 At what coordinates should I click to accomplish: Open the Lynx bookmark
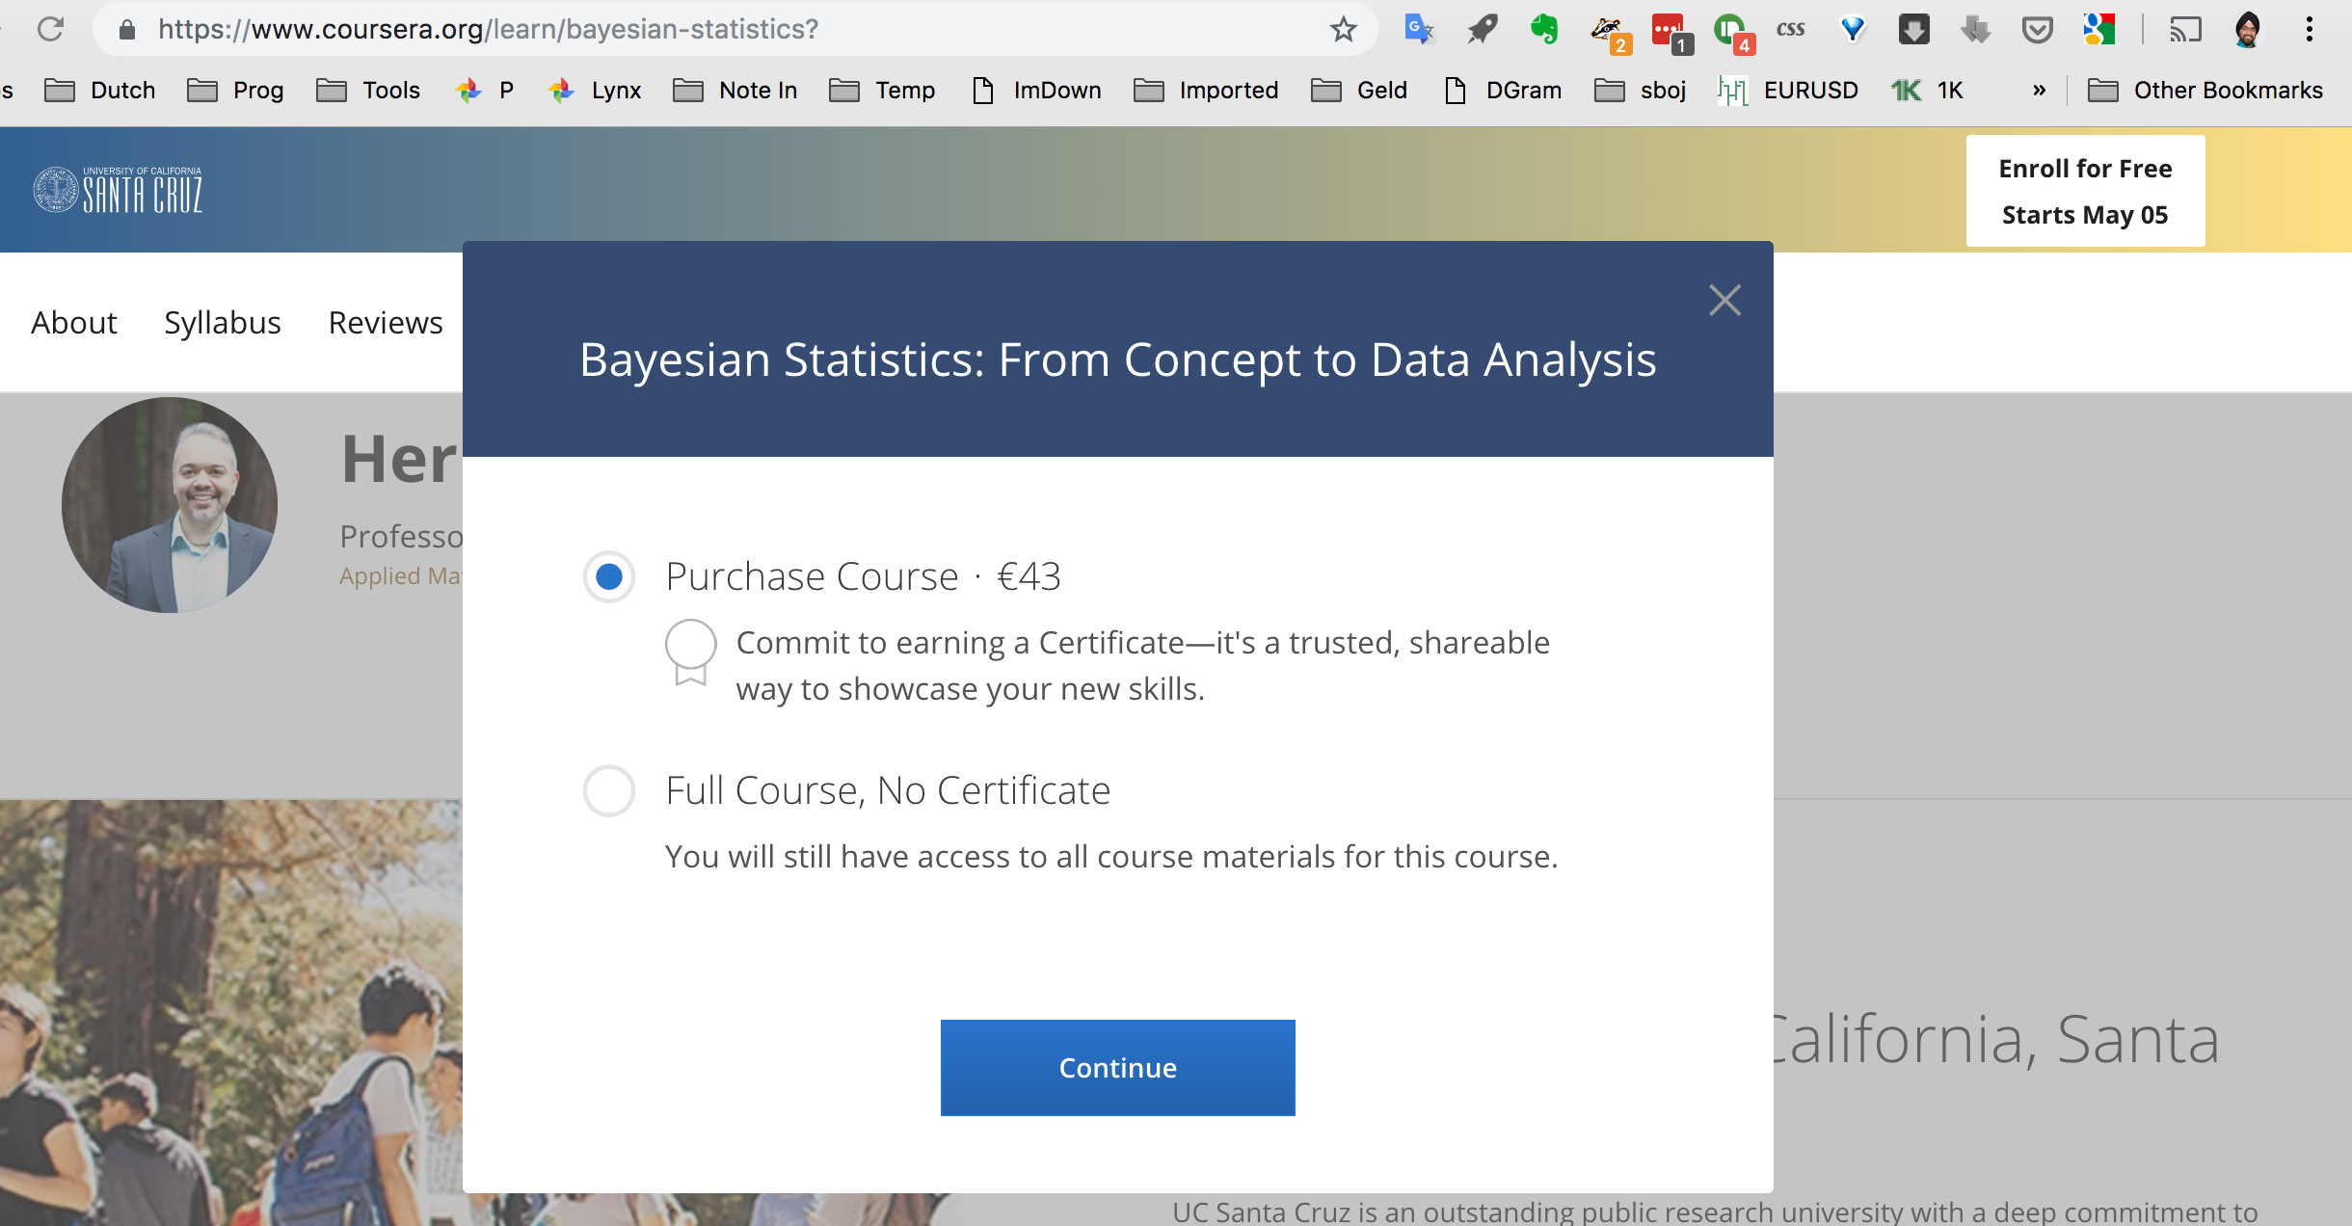pyautogui.click(x=594, y=90)
